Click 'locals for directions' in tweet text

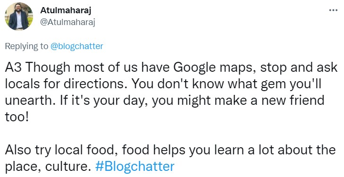coord(64,84)
